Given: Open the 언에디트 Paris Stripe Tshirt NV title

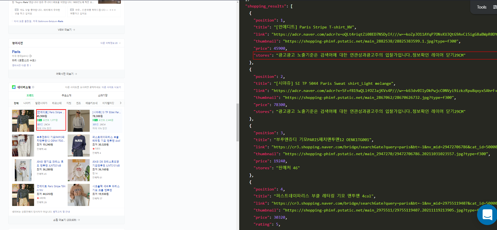Looking at the screenshot, I should (x=51, y=188).
